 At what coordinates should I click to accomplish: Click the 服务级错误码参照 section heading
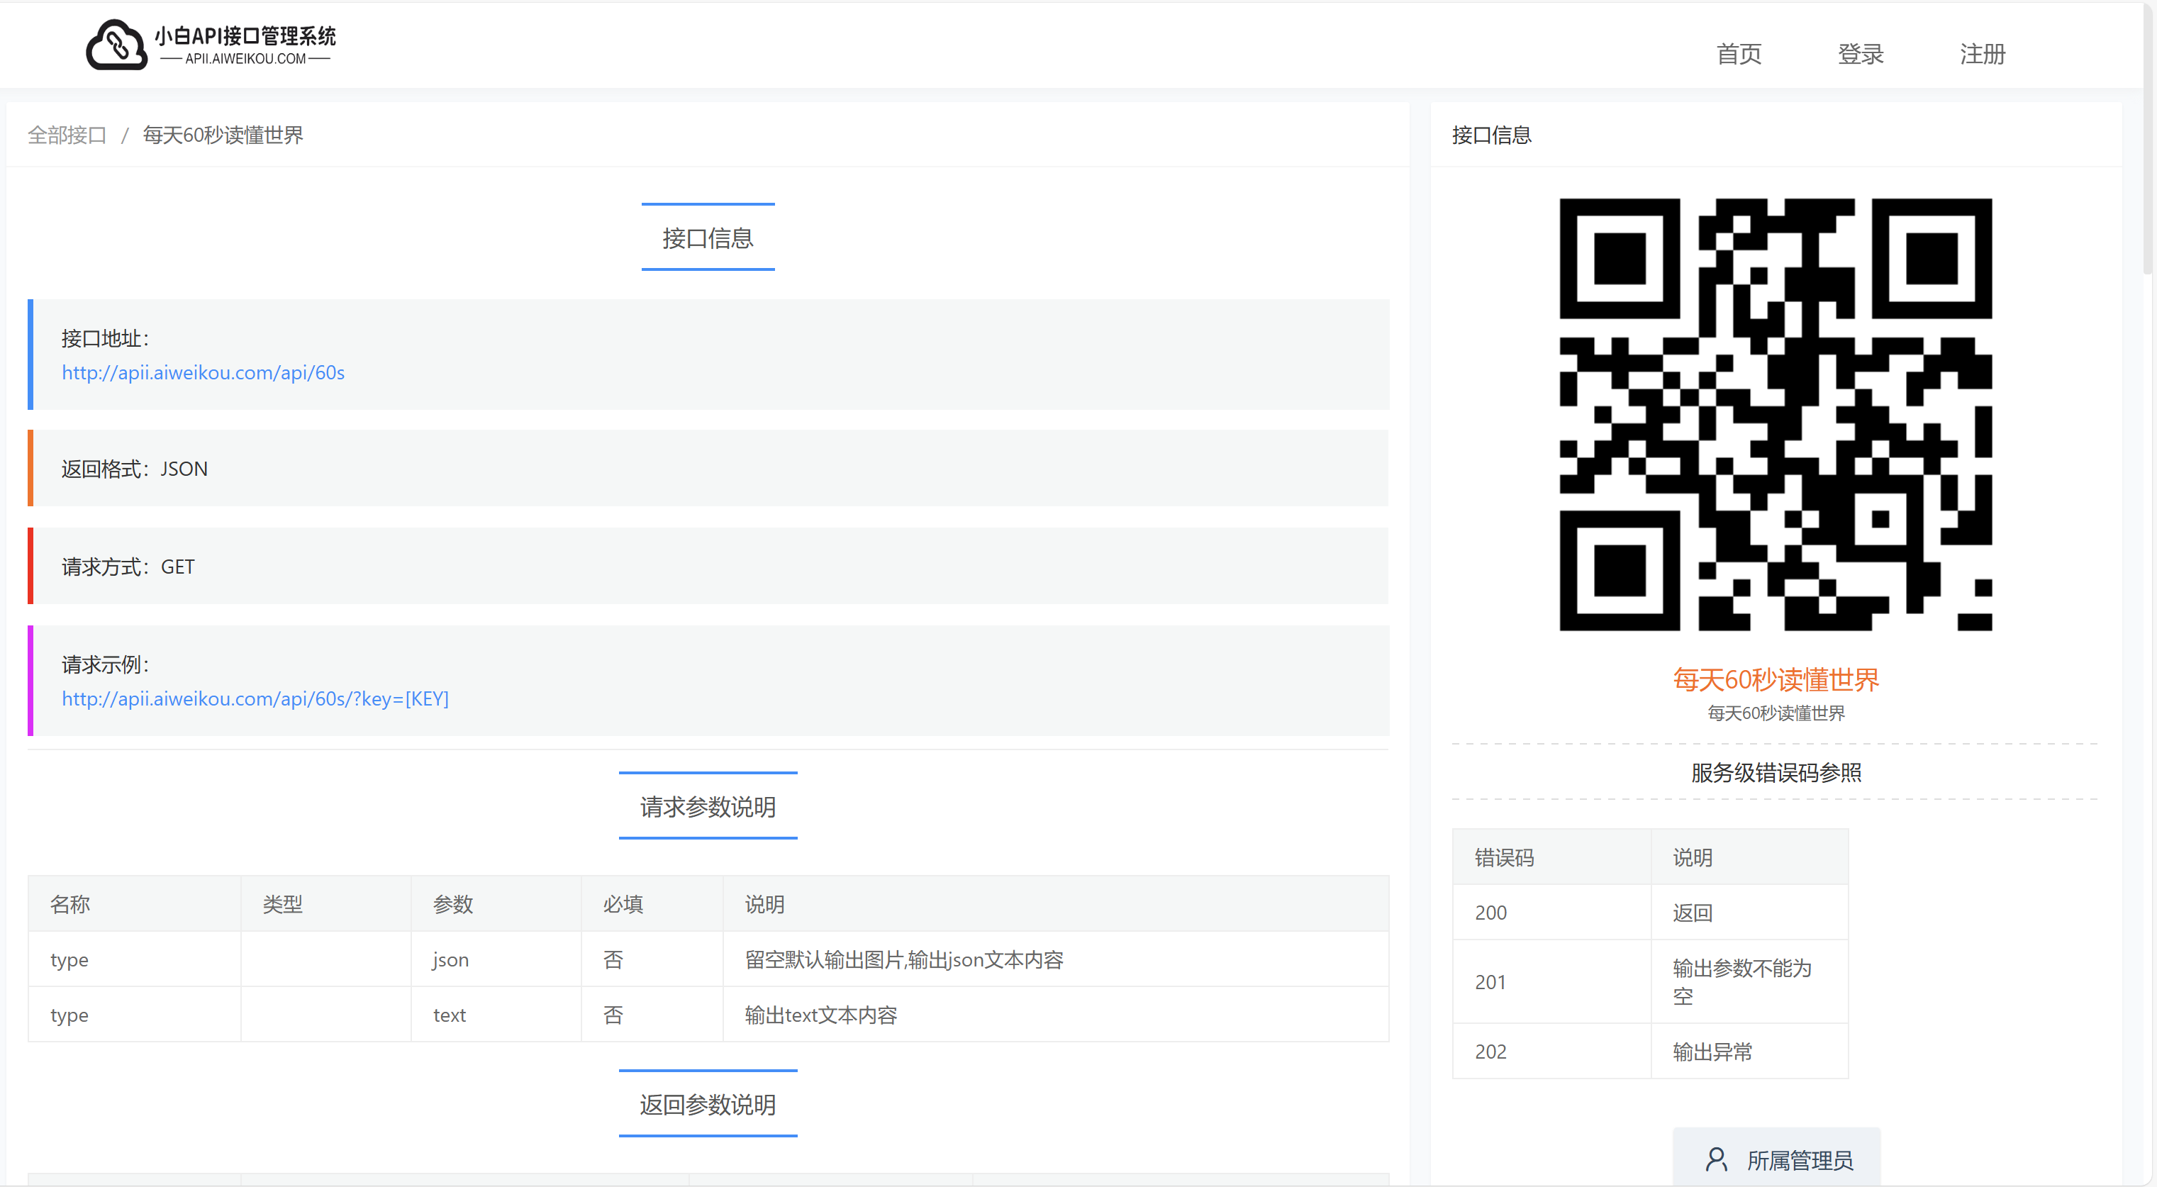[x=1776, y=773]
